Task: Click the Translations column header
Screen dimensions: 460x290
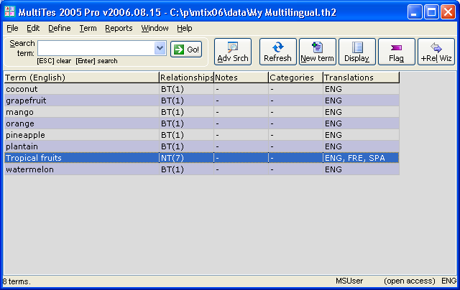Action: (361, 78)
